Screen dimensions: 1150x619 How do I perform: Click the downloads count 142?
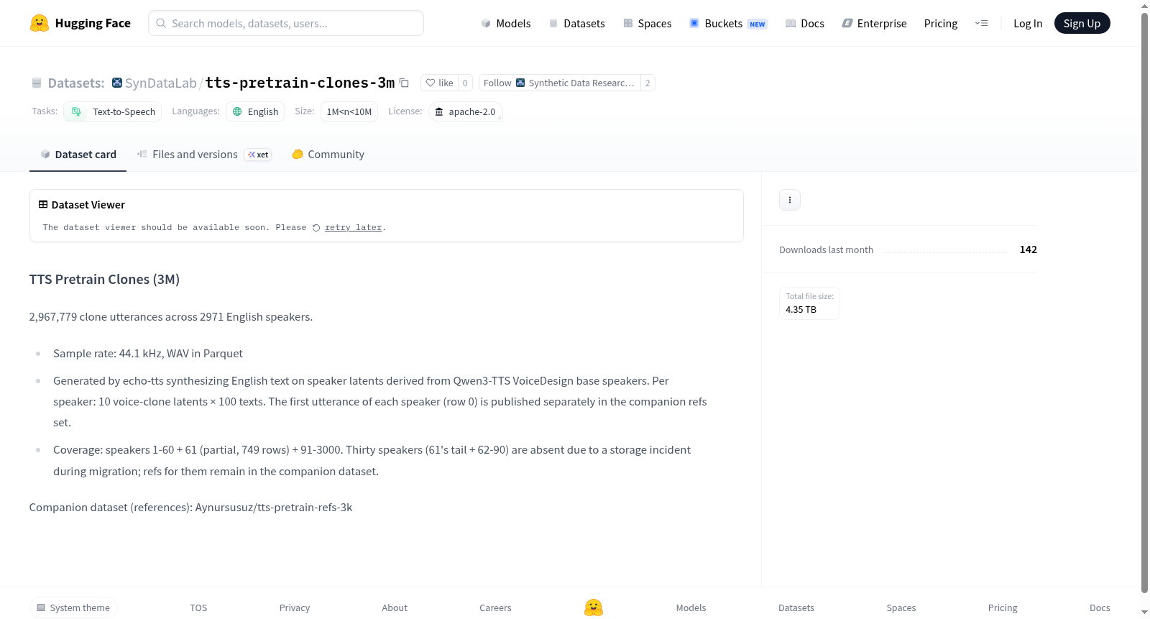pyautogui.click(x=1028, y=249)
